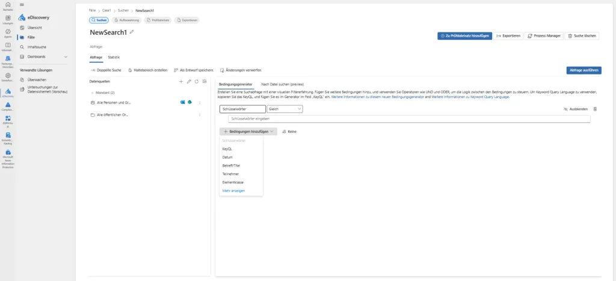
Task: Hide the condition with Ausblenden
Action: [x=575, y=109]
